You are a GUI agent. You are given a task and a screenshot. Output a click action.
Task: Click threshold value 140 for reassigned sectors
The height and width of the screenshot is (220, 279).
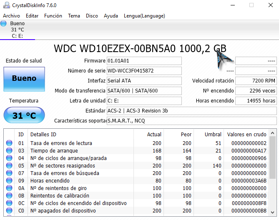tap(217, 165)
